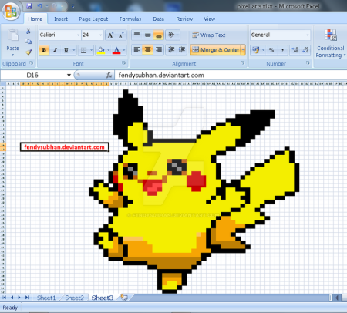Screen dimensions: 347x313
Task: Click the Wrap Text button
Action: pos(209,35)
